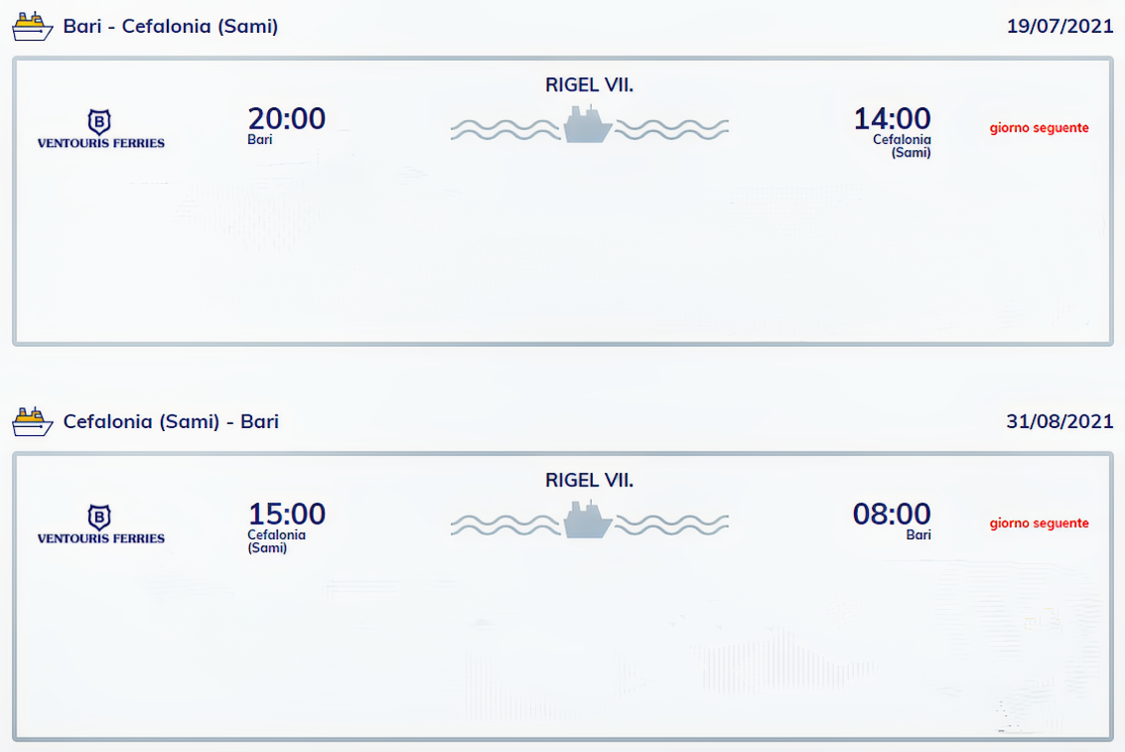Image resolution: width=1125 pixels, height=752 pixels.
Task: Click the ferry icon beside Bari - Cefalonia (Sami)
Action: tap(33, 27)
